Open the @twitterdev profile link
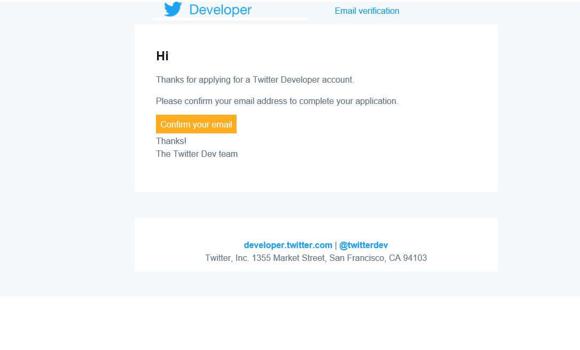This screenshot has height=350, width=580. [x=363, y=245]
